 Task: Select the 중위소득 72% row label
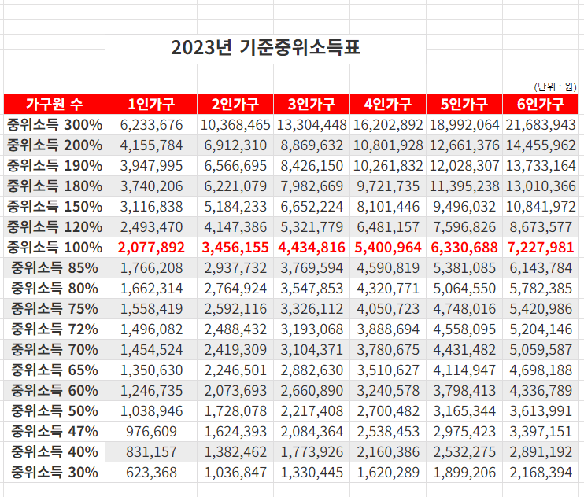[54, 329]
